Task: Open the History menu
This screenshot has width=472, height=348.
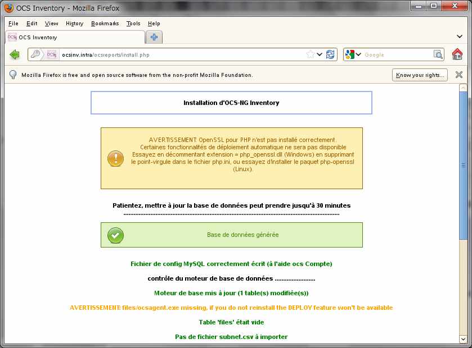Action: pyautogui.click(x=75, y=24)
